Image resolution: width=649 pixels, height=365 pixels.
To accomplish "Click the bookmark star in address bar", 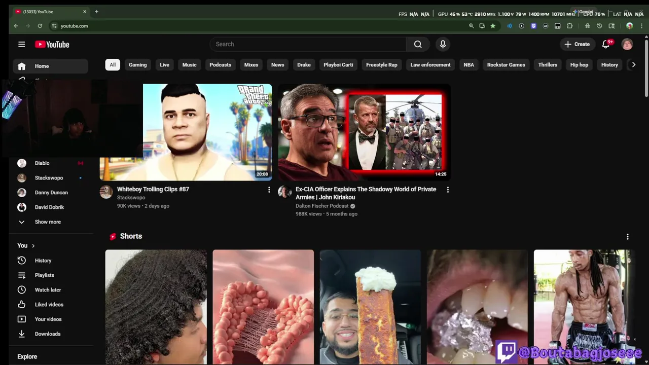I will (493, 26).
